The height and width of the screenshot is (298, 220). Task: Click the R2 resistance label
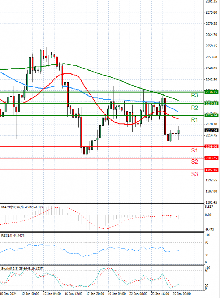[x=195, y=108]
